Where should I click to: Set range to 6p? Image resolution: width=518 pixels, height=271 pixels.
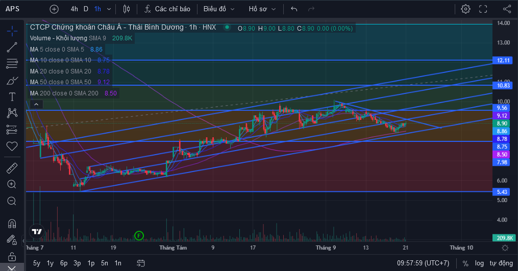coord(64,263)
